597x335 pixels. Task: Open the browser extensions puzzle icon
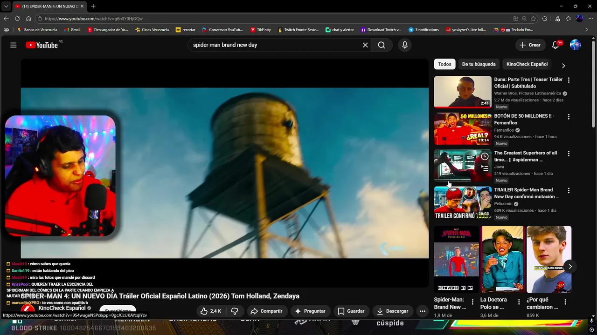click(545, 19)
